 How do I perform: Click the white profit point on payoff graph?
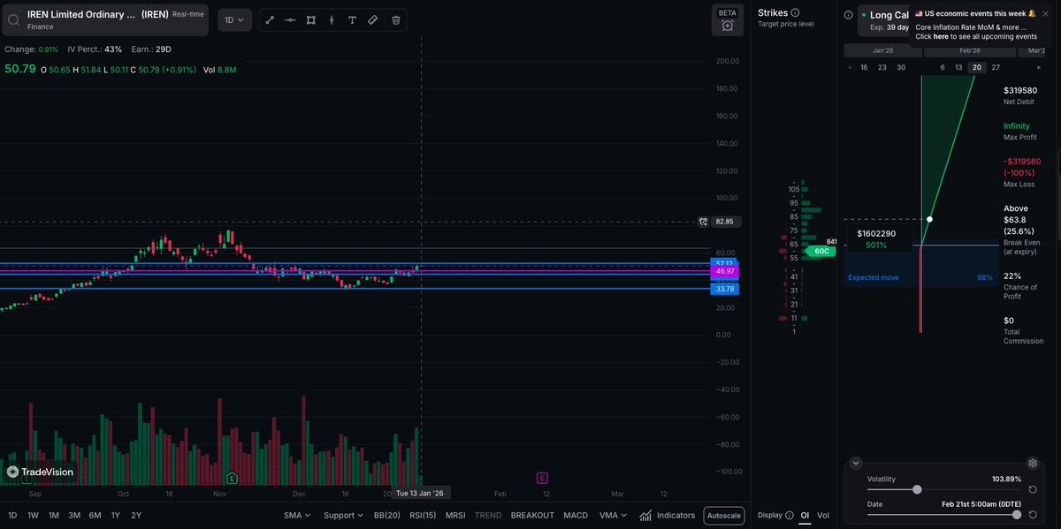(x=929, y=219)
